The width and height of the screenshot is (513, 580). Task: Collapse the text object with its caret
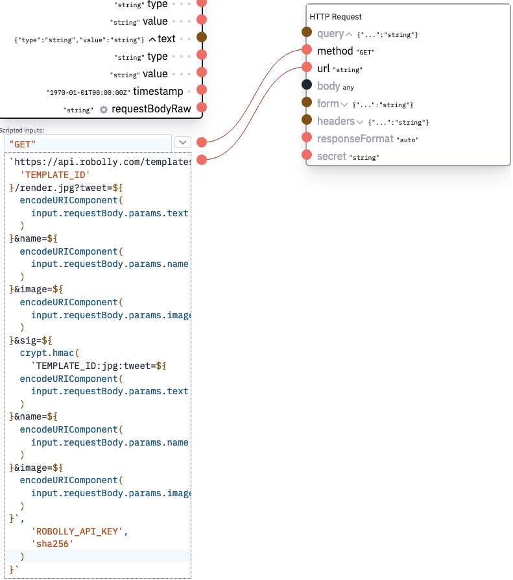tap(152, 39)
